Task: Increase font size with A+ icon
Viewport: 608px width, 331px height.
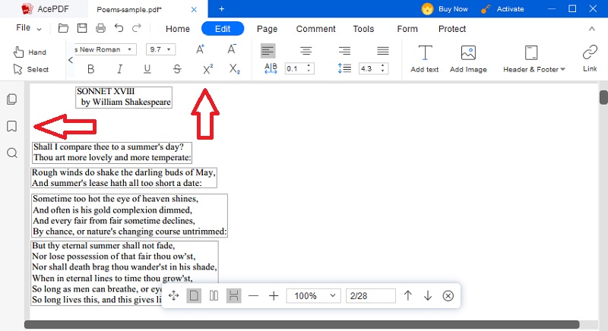Action: point(200,49)
